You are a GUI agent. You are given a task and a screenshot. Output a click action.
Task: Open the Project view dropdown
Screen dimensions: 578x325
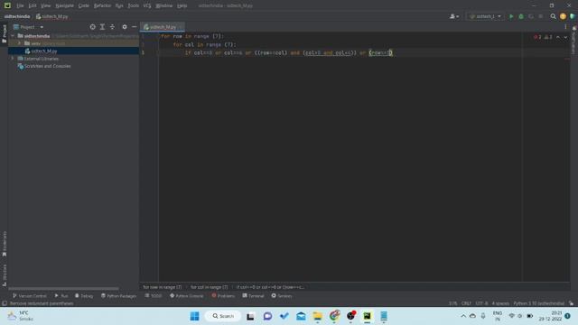point(28,27)
